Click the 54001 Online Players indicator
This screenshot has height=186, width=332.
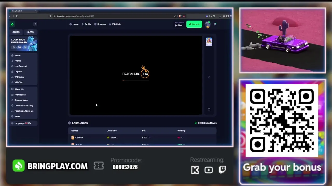(x=205, y=123)
